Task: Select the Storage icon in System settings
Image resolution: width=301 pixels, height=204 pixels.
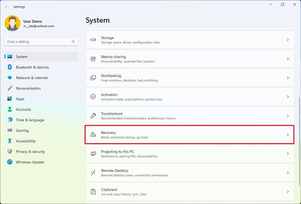Action: pos(93,40)
